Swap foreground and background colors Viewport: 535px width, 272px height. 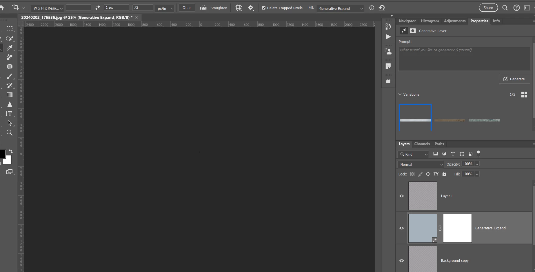(x=11, y=151)
